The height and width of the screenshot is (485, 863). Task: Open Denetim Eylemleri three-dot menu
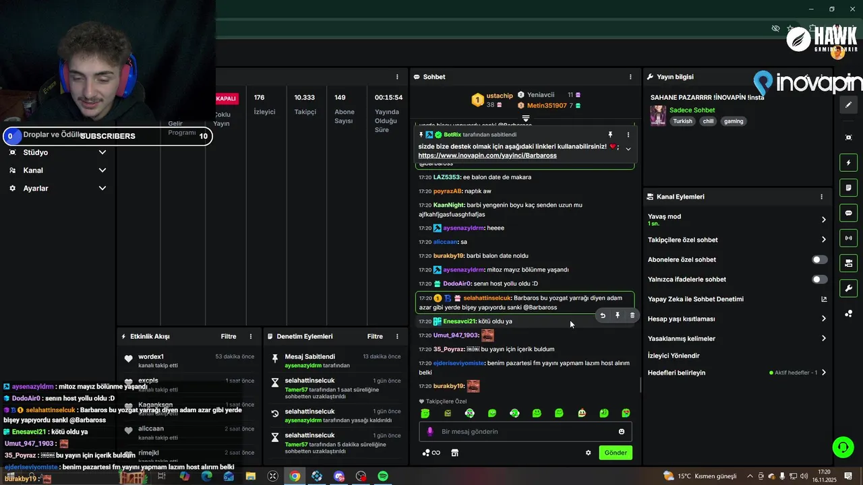[x=397, y=336]
